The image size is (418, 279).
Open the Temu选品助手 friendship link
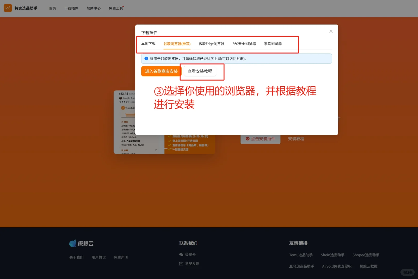pos(301,255)
